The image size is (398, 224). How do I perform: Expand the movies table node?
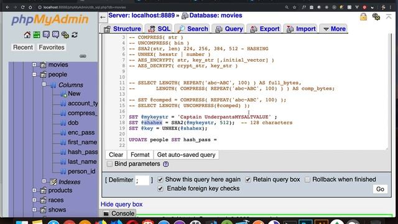(34, 65)
